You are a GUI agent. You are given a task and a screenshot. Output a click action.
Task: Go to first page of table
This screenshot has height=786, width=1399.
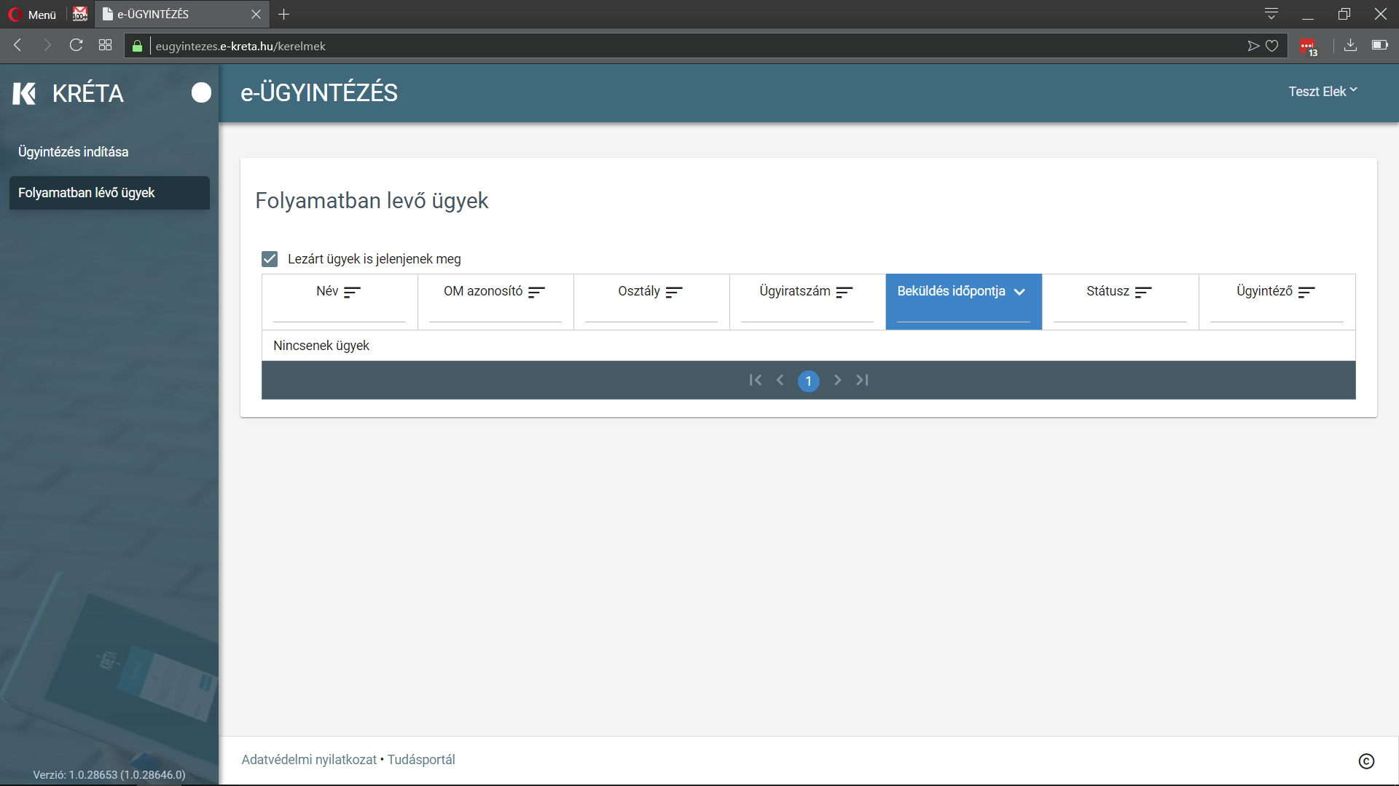755,380
